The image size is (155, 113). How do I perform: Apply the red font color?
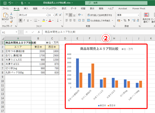pos(50,20)
